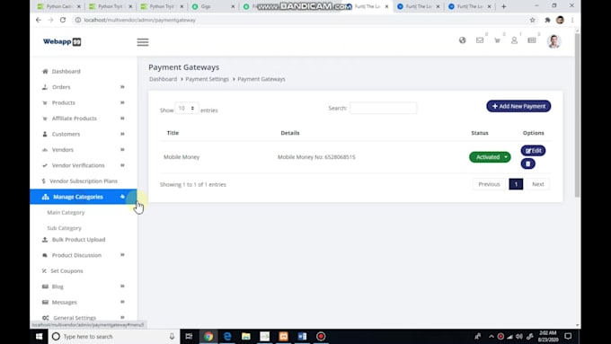The image size is (611, 344).
Task: Expand the Vendors sidebar menu
Action: 84,150
